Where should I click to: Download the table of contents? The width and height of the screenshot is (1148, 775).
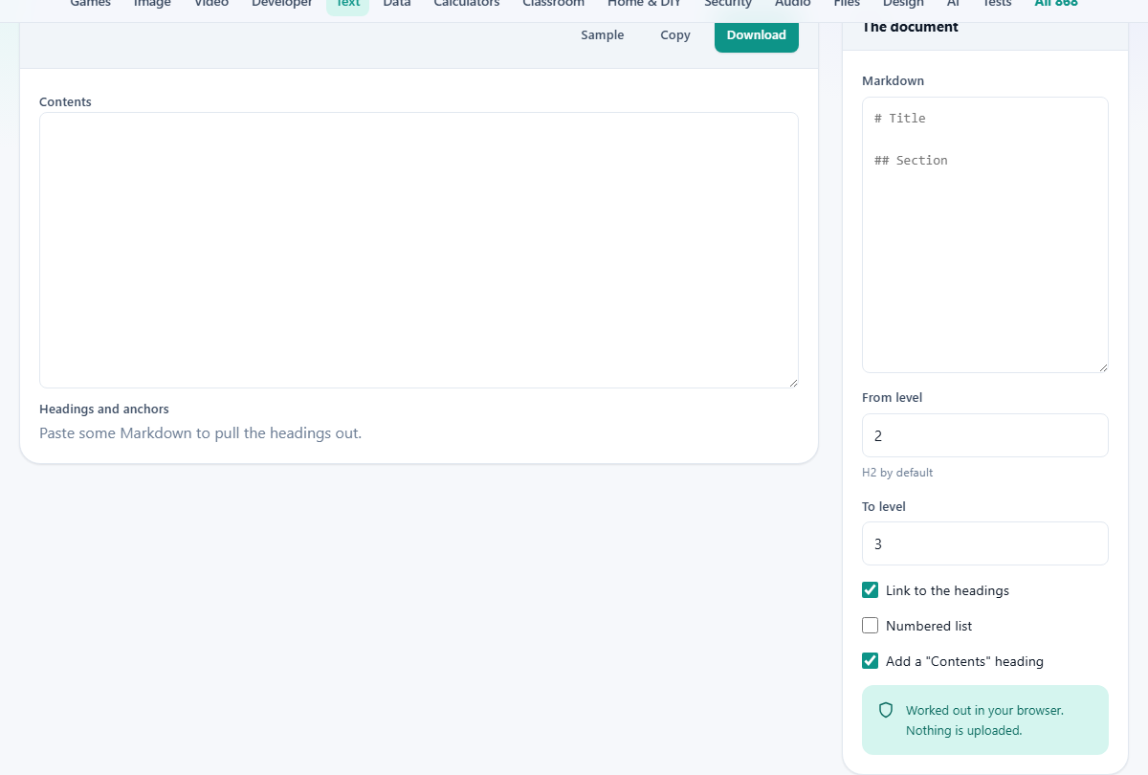point(757,35)
